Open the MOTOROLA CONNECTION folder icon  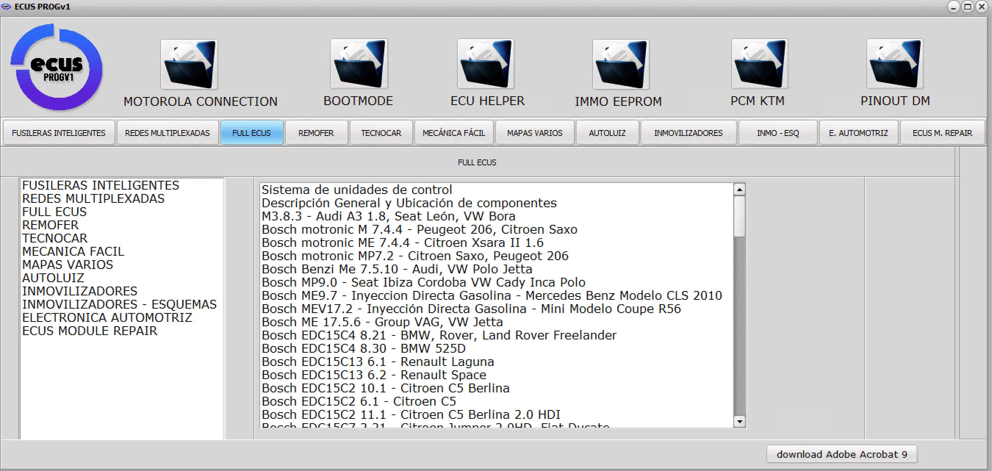[x=189, y=65]
